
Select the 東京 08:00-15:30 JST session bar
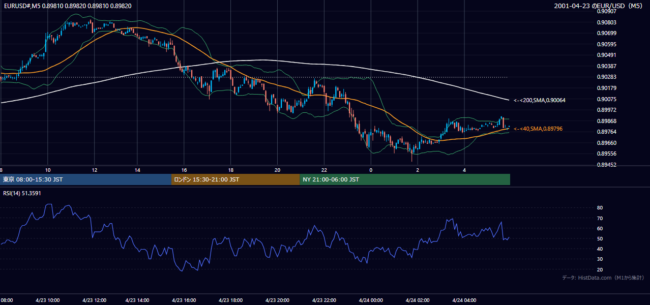(x=86, y=179)
